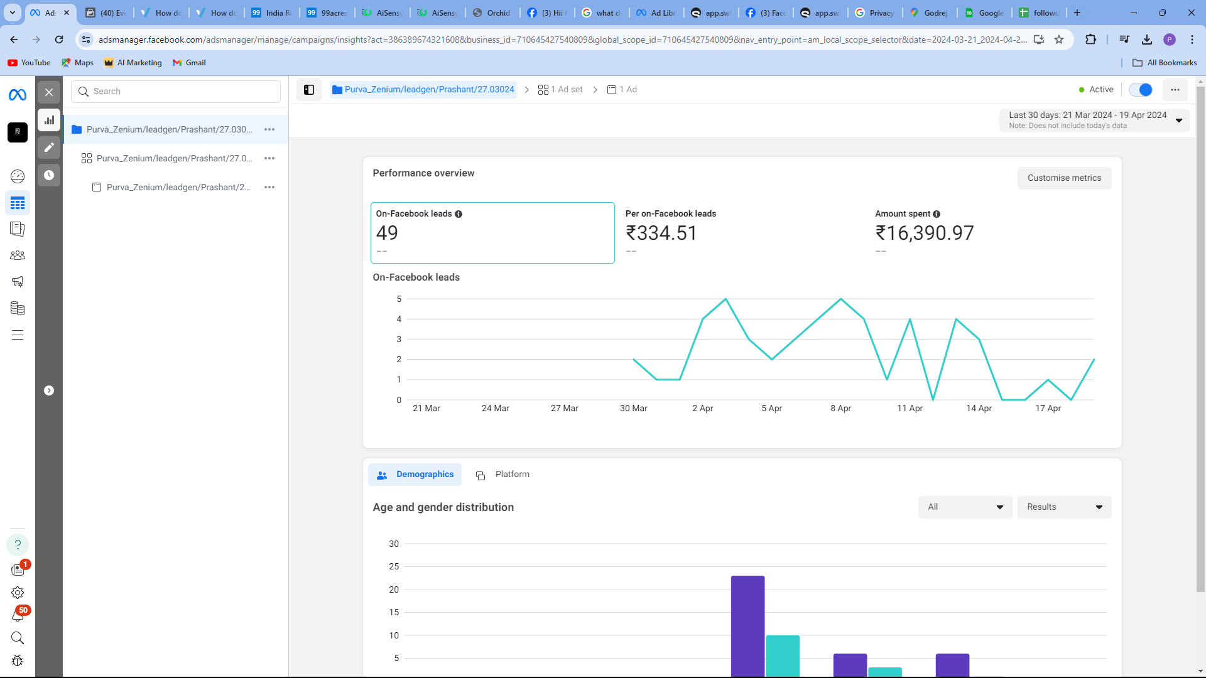The image size is (1206, 678).
Task: Open updates icon with 1 badge
Action: [x=18, y=569]
